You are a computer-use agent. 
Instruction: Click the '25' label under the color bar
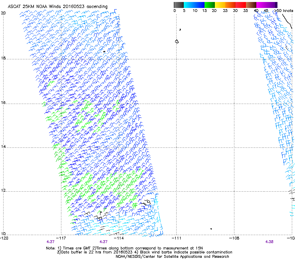[x=225, y=11]
